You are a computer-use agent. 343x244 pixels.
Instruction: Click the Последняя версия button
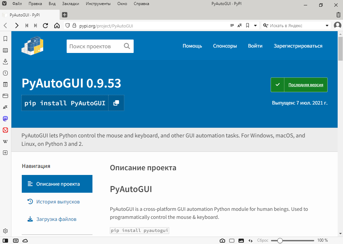click(x=299, y=85)
